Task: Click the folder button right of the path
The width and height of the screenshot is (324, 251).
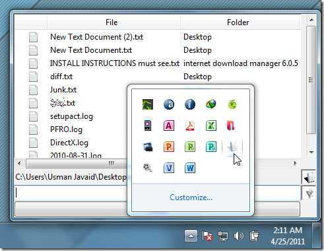Action: pyautogui.click(x=309, y=177)
